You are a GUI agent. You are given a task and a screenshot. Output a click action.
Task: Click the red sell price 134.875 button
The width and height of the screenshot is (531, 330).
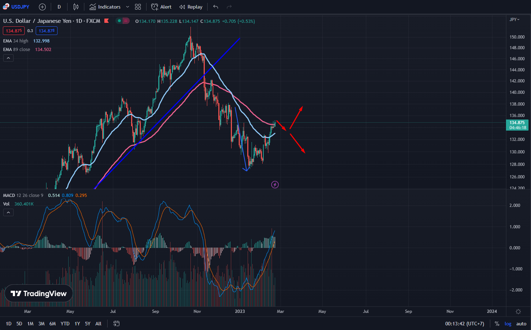14,31
